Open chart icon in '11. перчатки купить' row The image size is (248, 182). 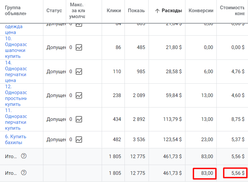(79, 119)
